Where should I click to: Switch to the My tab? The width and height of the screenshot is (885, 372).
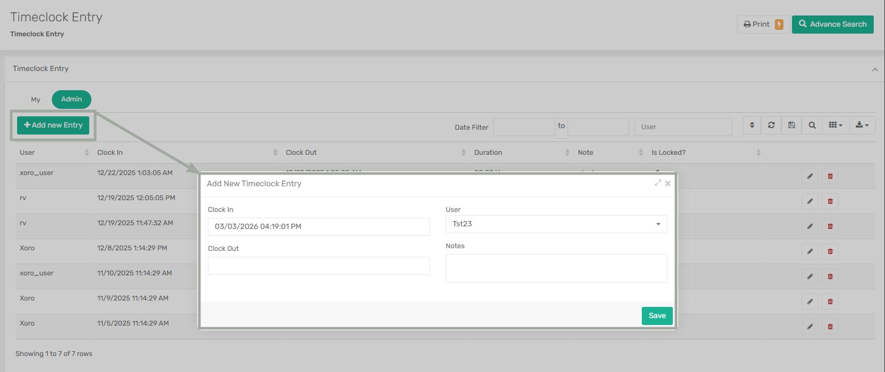[36, 100]
